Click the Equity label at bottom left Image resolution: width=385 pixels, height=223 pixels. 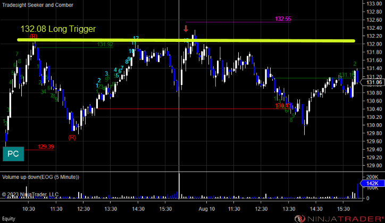pyautogui.click(x=9, y=219)
